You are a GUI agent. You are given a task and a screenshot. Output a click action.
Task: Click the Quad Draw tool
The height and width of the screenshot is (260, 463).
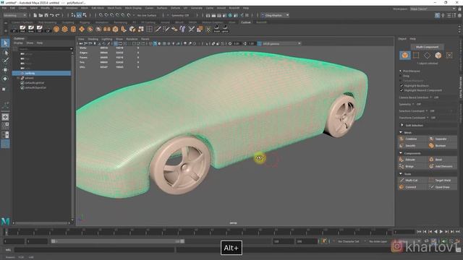(442, 187)
